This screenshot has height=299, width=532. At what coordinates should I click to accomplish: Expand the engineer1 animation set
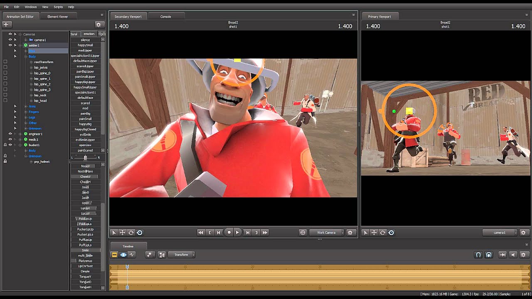tap(20, 134)
